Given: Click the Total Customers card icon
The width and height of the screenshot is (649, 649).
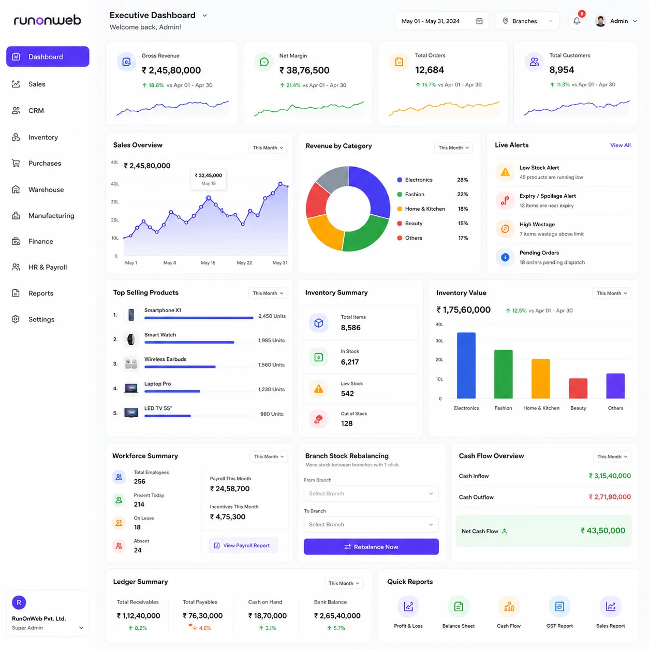Looking at the screenshot, I should pos(534,62).
